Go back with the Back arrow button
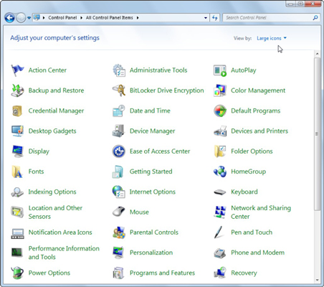This screenshot has width=324, height=287. pos(9,18)
